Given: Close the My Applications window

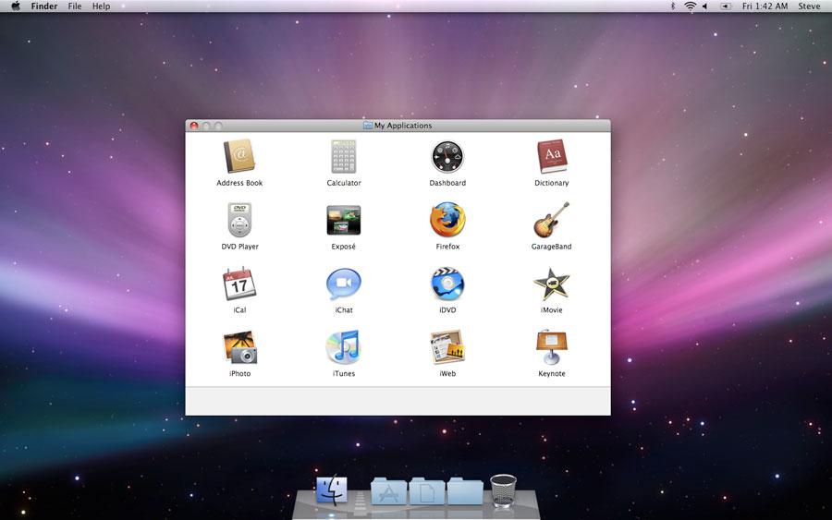Looking at the screenshot, I should (194, 126).
